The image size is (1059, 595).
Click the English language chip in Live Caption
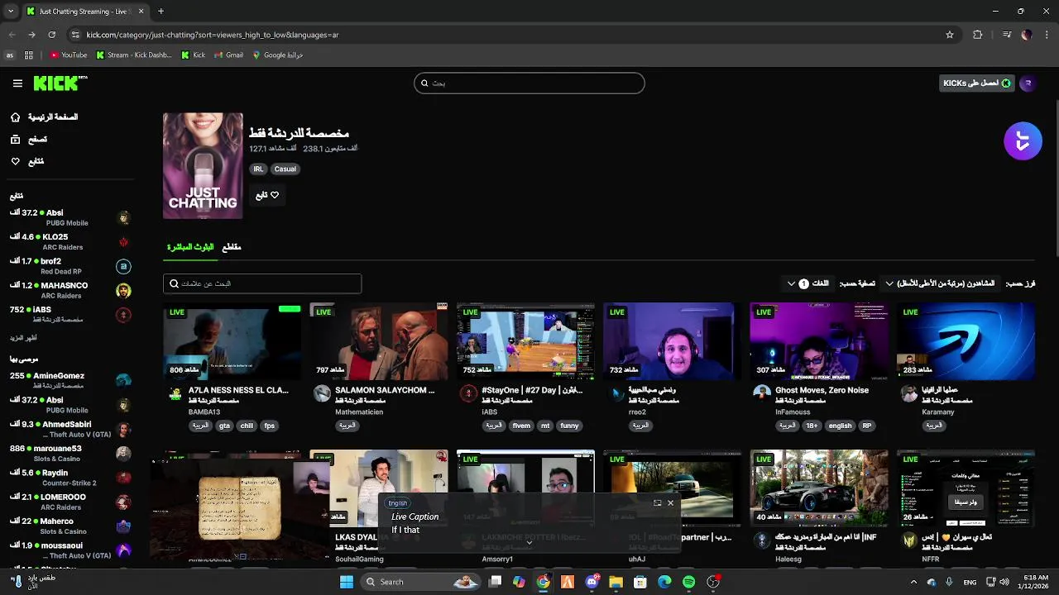(x=398, y=503)
